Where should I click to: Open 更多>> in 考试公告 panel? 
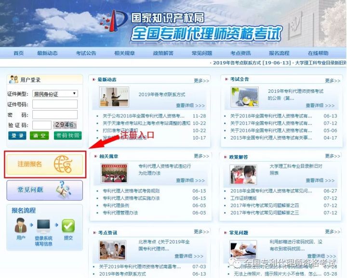tap(333, 81)
